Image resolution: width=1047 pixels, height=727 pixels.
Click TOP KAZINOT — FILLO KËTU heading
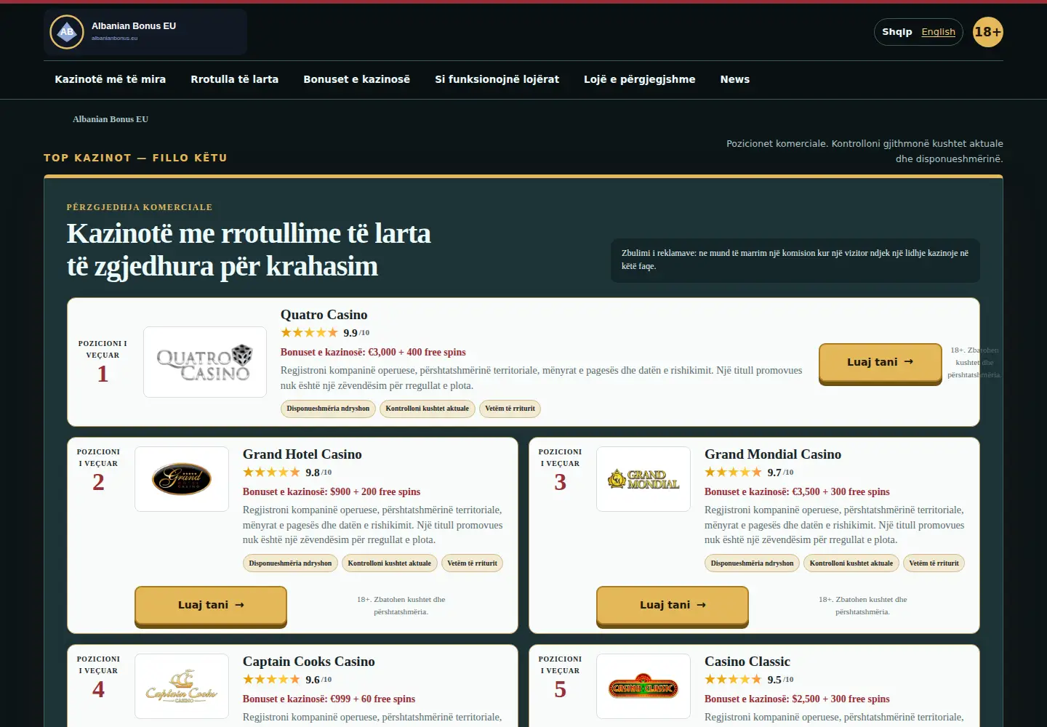(135, 158)
